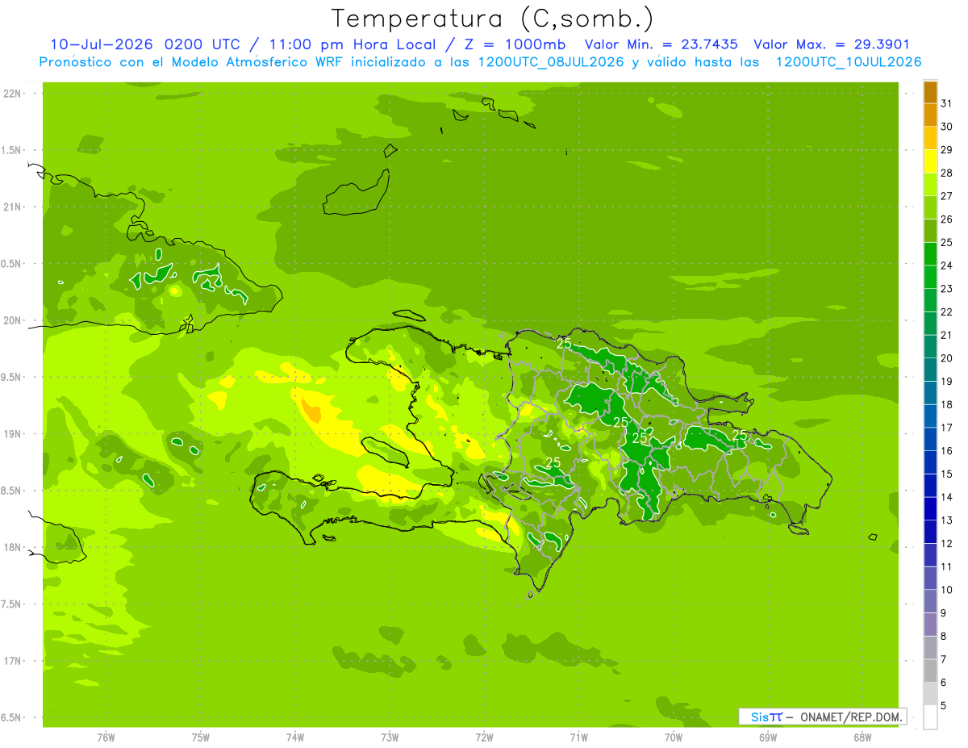Pick the gray swatch between 6 and 7
This screenshot has height=748, width=968.
click(930, 671)
